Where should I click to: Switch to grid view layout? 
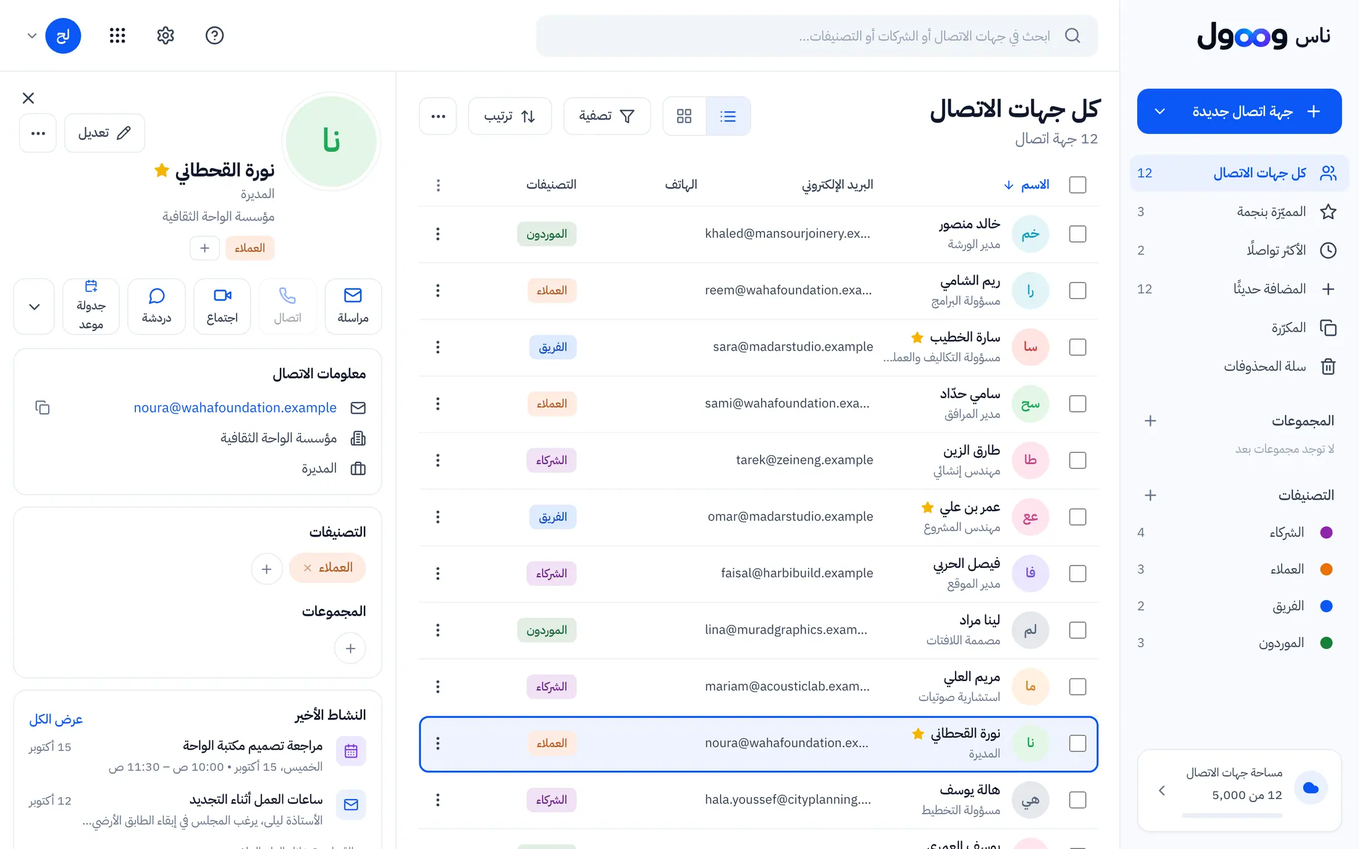(x=684, y=116)
